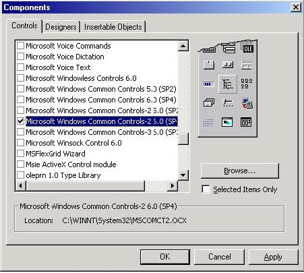
Task: Open the Insertable Objects tab
Action: [113, 27]
